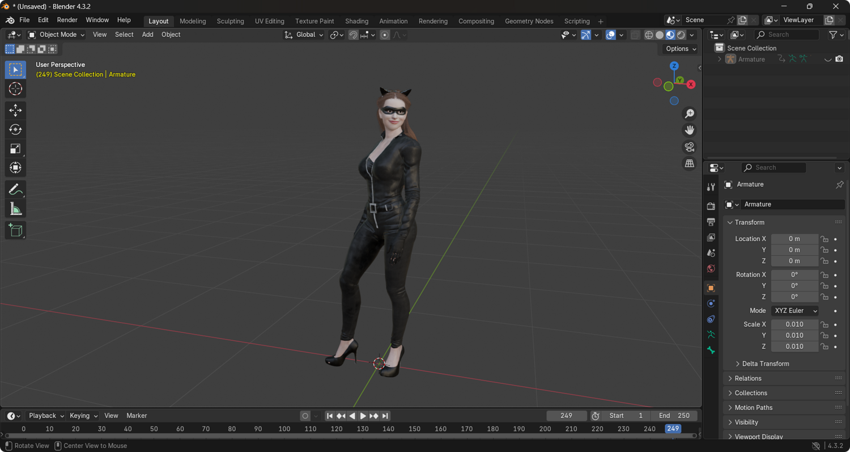
Task: Select the Measure ruler tool
Action: (x=15, y=209)
